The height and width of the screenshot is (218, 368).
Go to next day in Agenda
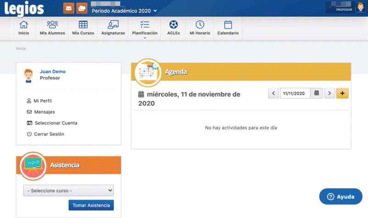tap(329, 93)
